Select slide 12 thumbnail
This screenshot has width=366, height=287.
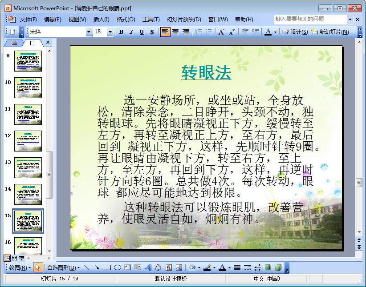(28, 141)
